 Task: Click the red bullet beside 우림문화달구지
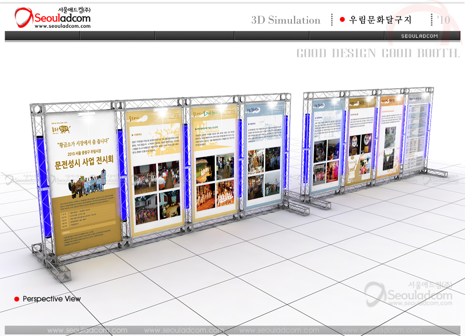point(342,20)
